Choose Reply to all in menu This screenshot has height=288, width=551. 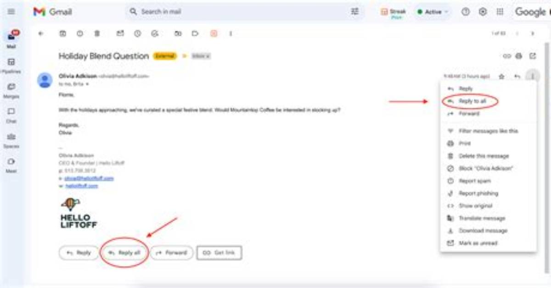click(x=488, y=101)
